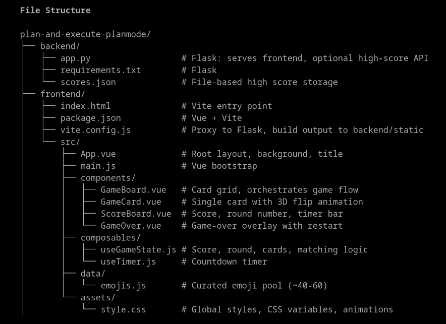
Task: Click the package.json file entry
Action: pyautogui.click(x=90, y=118)
